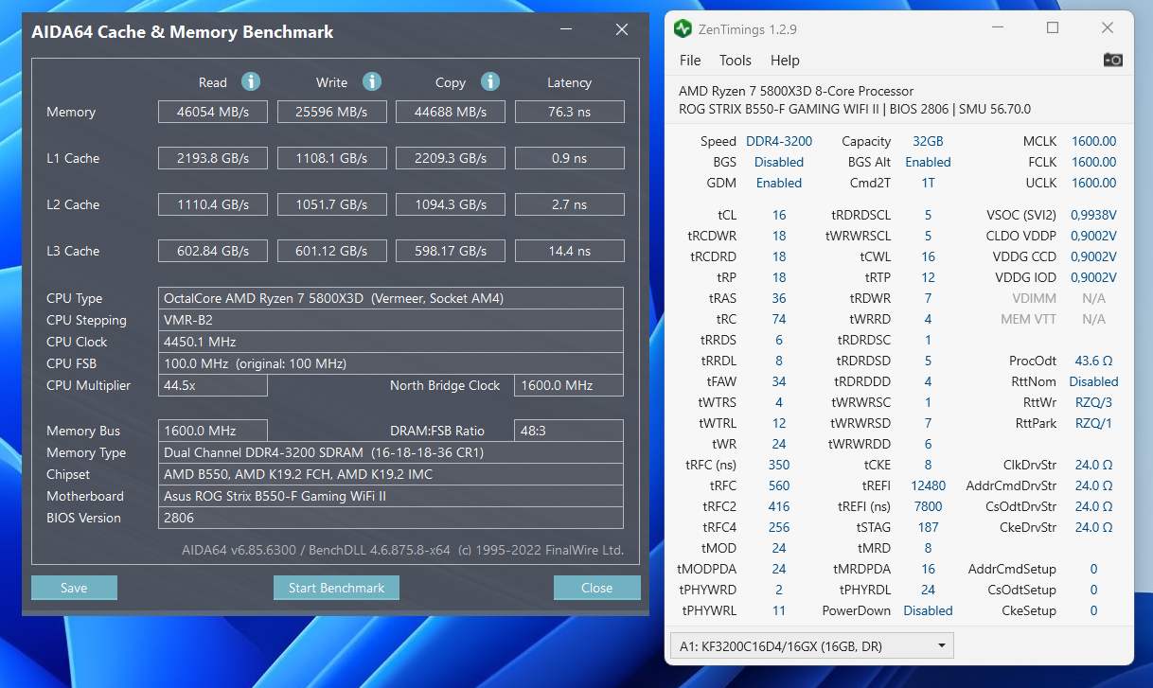1153x688 pixels.
Task: Click the BGS value Disabled
Action: pyautogui.click(x=779, y=162)
